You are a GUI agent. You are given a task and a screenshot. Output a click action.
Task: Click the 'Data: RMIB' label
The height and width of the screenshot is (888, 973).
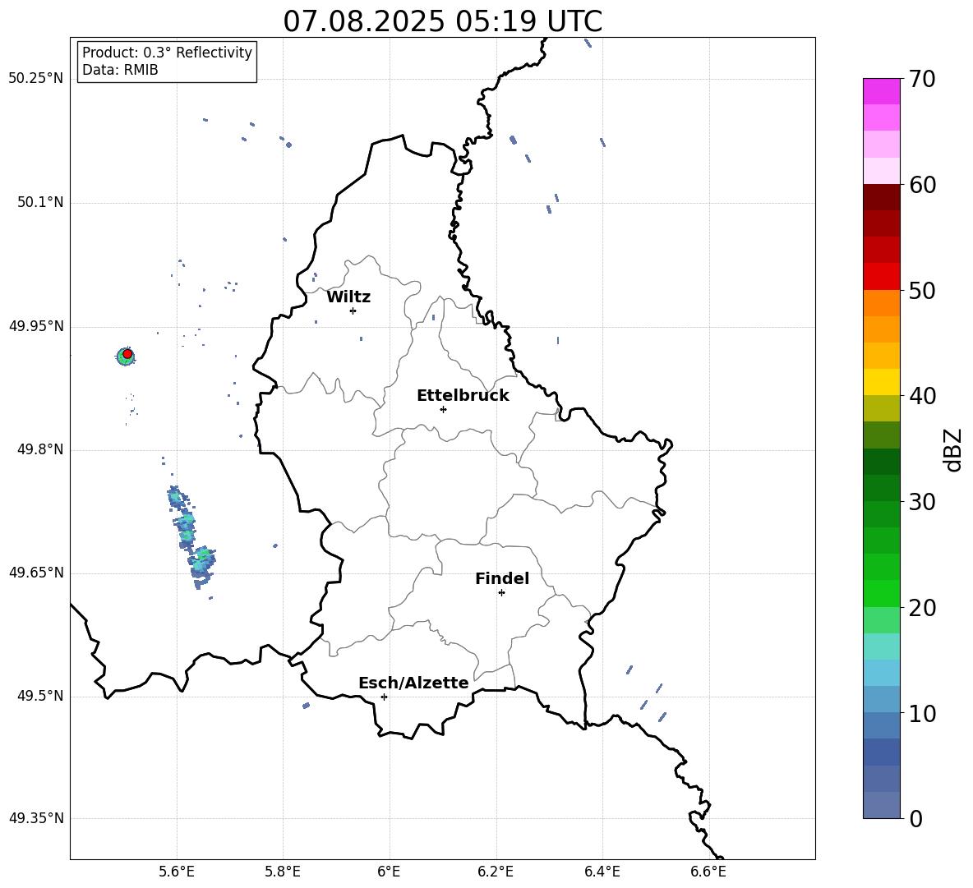120,70
